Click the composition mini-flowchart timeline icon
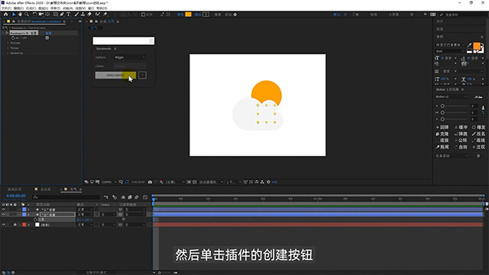 click(x=106, y=197)
